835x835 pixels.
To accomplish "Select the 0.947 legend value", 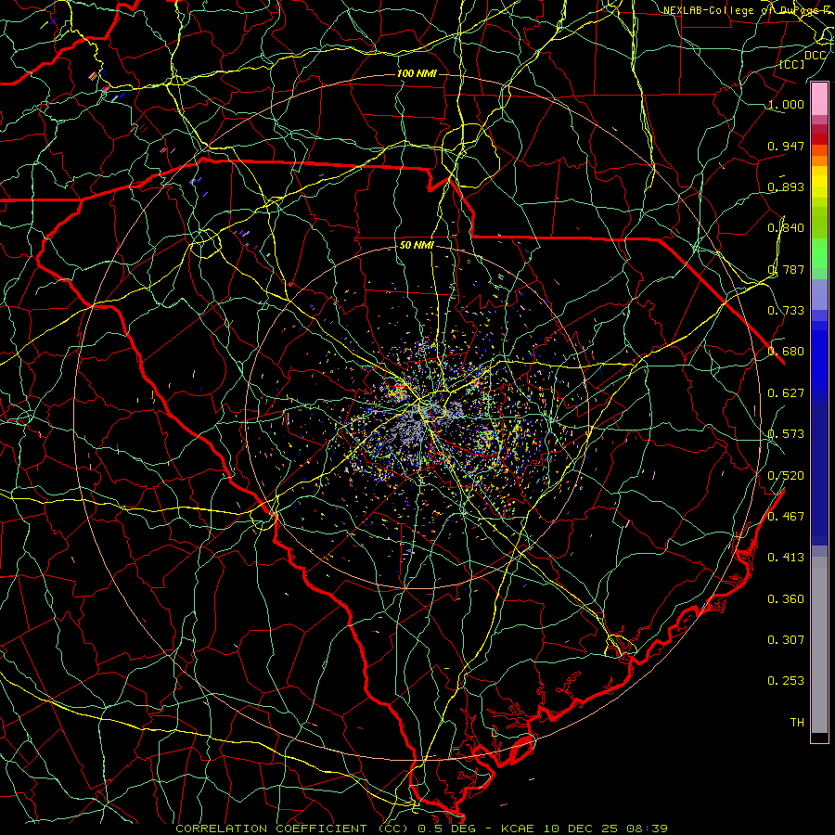I will pos(786,146).
